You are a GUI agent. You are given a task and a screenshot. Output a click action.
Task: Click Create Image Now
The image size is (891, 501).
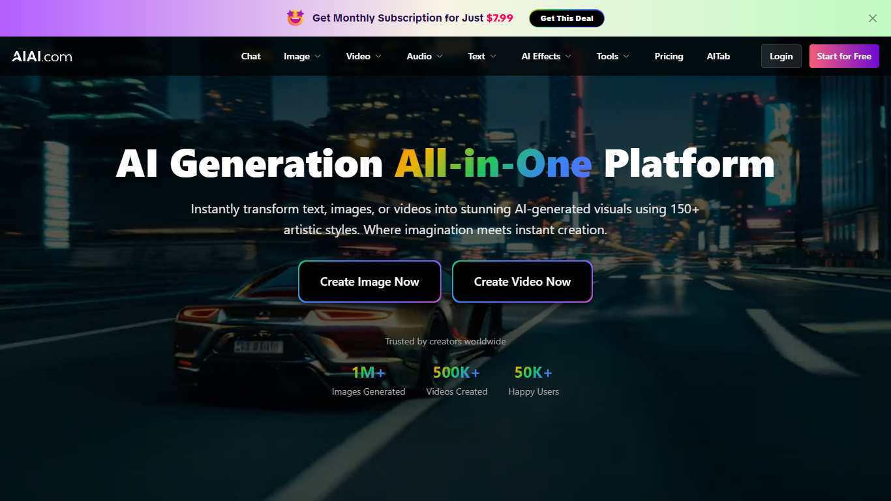point(369,281)
